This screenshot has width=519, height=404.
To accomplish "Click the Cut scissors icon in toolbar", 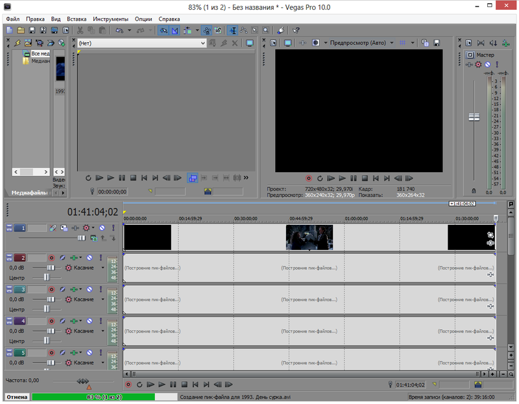I will tap(80, 31).
